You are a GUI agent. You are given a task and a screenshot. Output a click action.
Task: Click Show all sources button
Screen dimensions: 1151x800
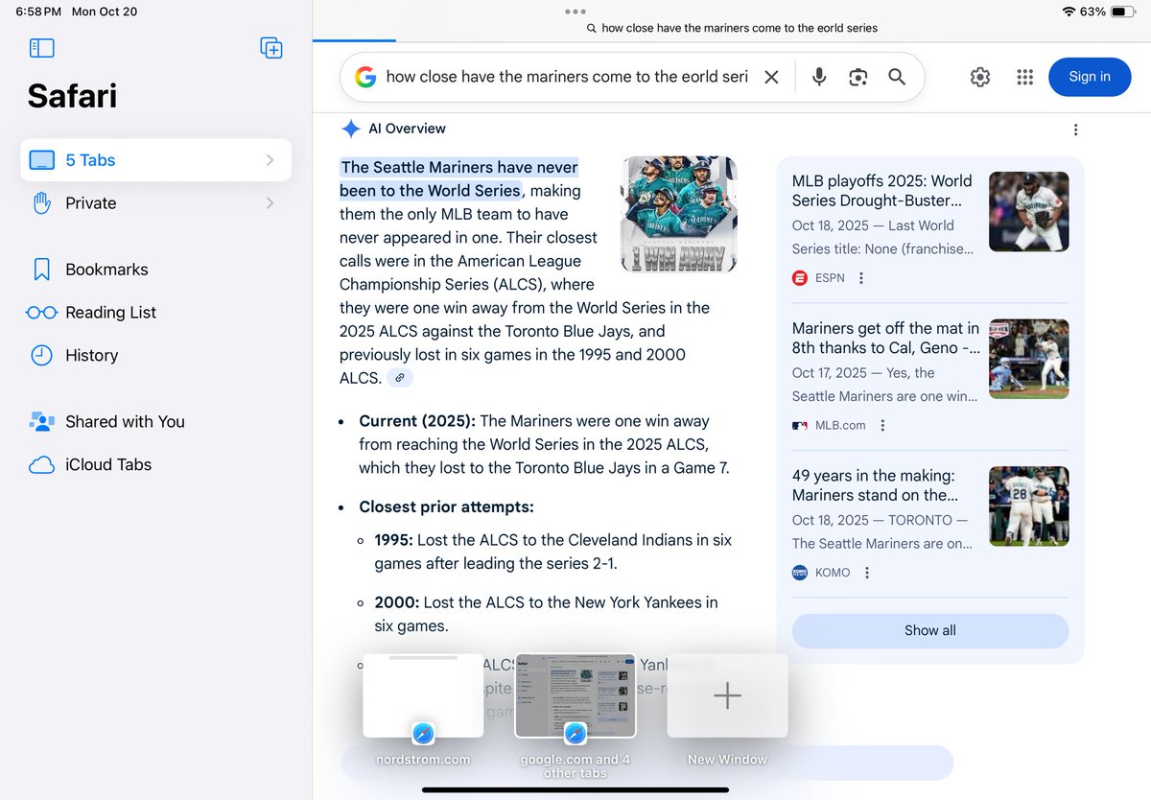930,630
